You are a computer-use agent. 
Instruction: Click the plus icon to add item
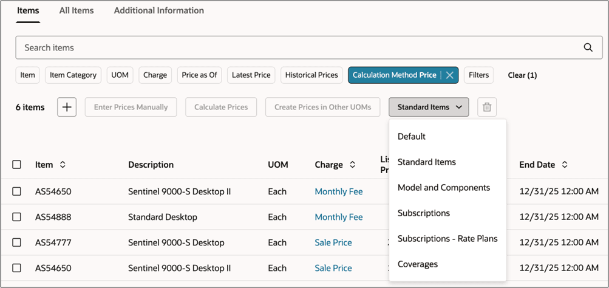67,107
